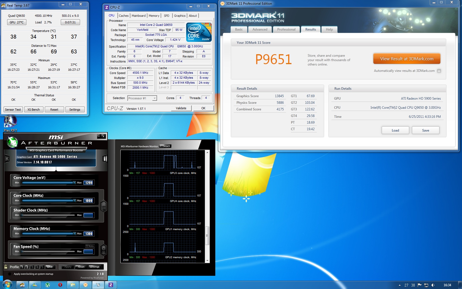The image size is (462, 289).
Task: Switch to the CPU-Z Mainboard tab
Action: 139,16
